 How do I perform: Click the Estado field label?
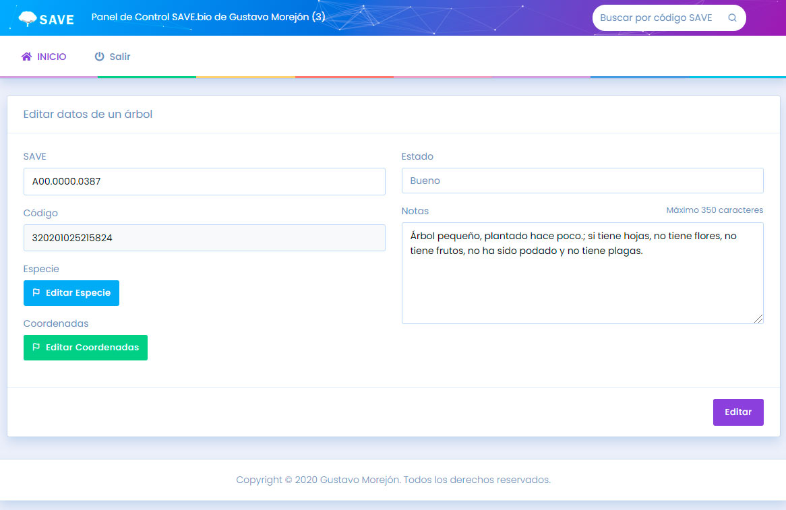417,156
